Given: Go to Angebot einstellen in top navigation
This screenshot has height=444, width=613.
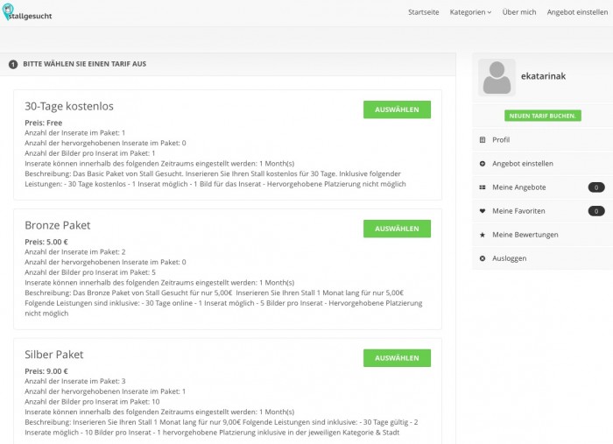Looking at the screenshot, I should (577, 12).
